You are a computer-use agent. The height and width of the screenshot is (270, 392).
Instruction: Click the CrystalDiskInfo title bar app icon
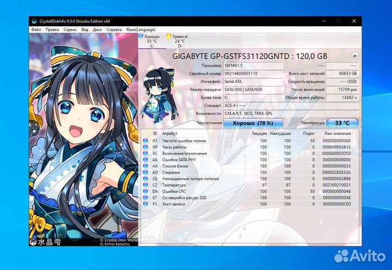[x=34, y=21]
